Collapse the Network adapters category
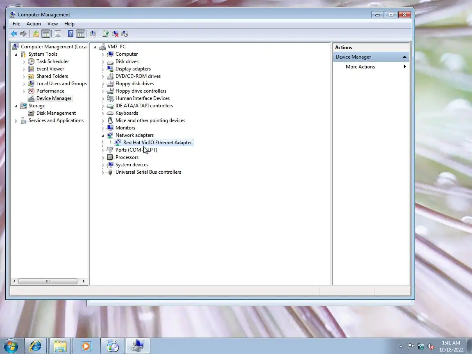472x354 pixels. point(103,136)
